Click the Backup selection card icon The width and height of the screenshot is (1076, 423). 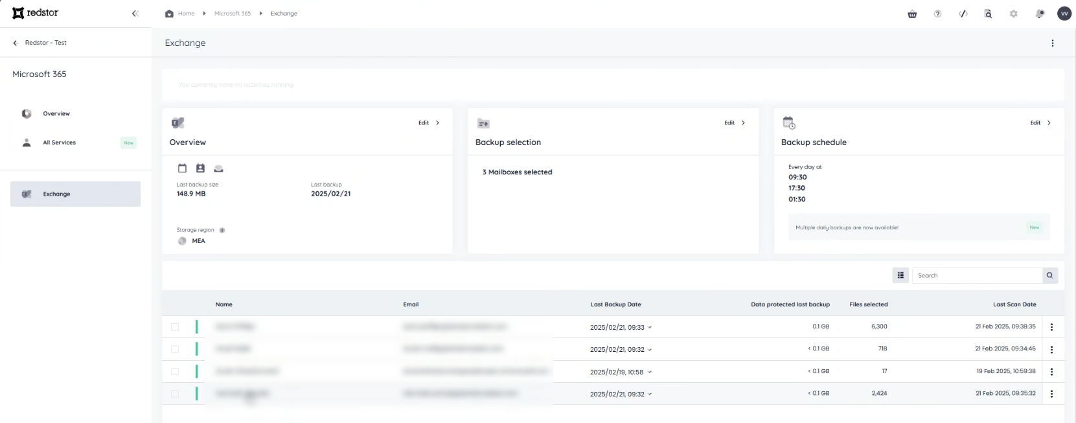483,123
